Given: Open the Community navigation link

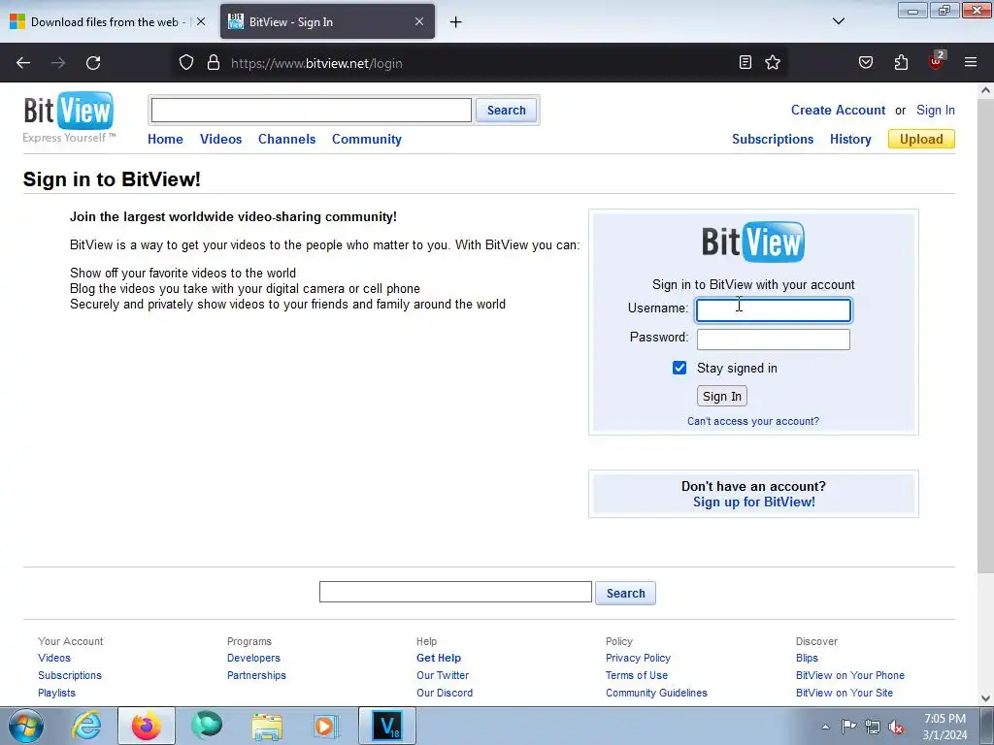Looking at the screenshot, I should (x=366, y=140).
